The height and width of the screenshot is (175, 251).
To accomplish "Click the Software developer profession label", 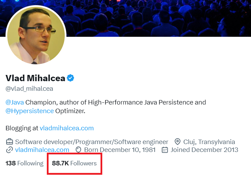I will pos(92,142).
